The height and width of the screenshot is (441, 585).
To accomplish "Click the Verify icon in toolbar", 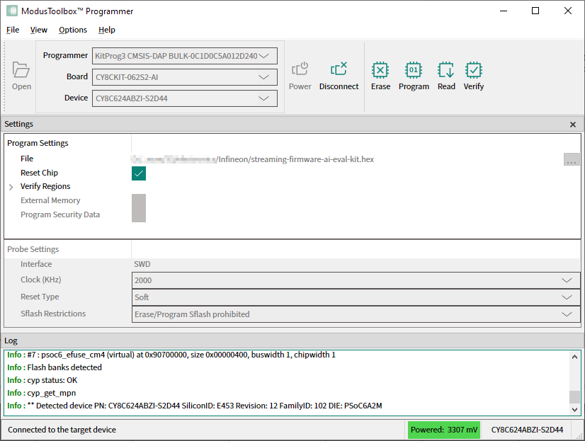I will (x=473, y=71).
